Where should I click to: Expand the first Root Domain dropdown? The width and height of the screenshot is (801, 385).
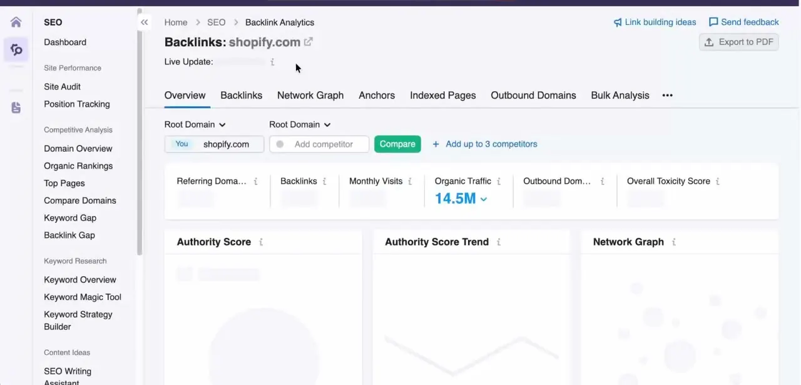point(195,124)
